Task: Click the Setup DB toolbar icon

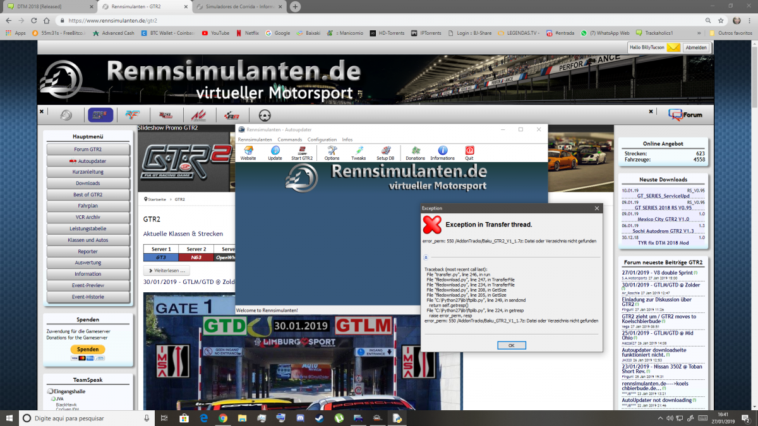Action: point(385,153)
